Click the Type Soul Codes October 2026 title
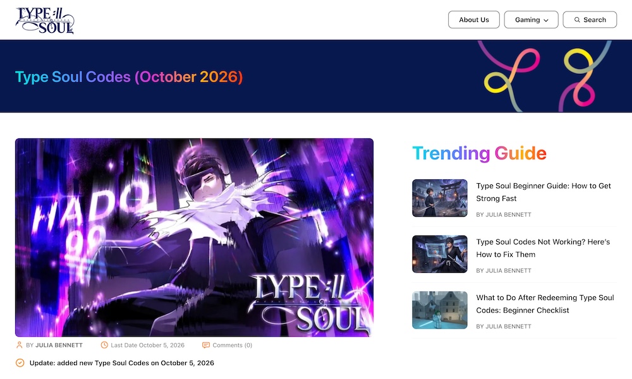Viewport: 632px width, 379px height. click(129, 77)
